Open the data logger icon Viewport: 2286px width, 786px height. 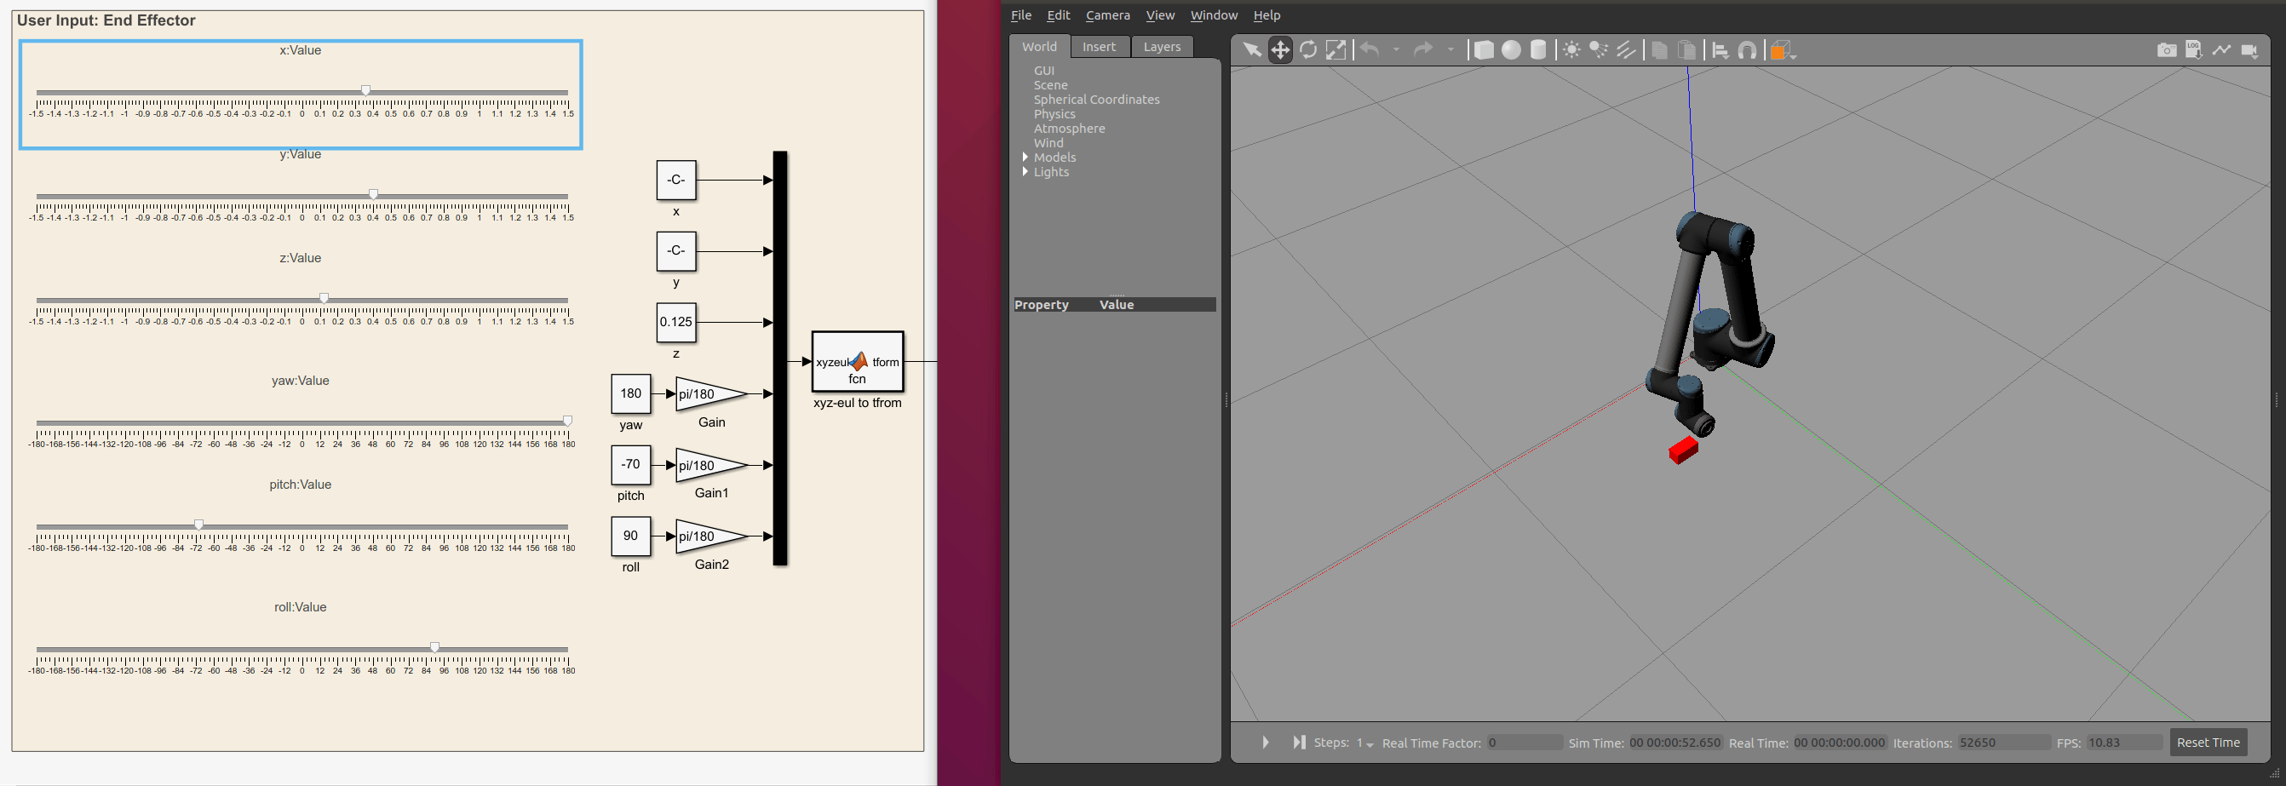coord(2194,49)
